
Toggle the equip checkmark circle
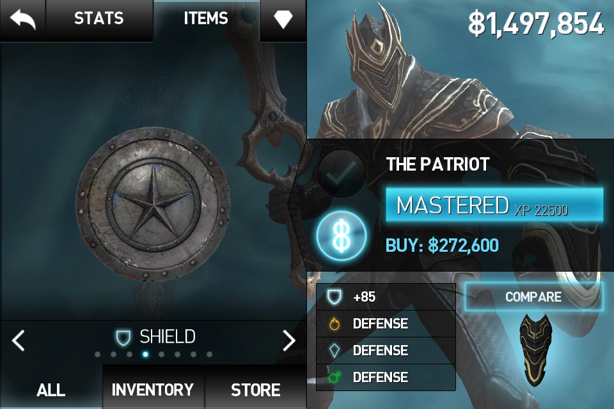[341, 173]
